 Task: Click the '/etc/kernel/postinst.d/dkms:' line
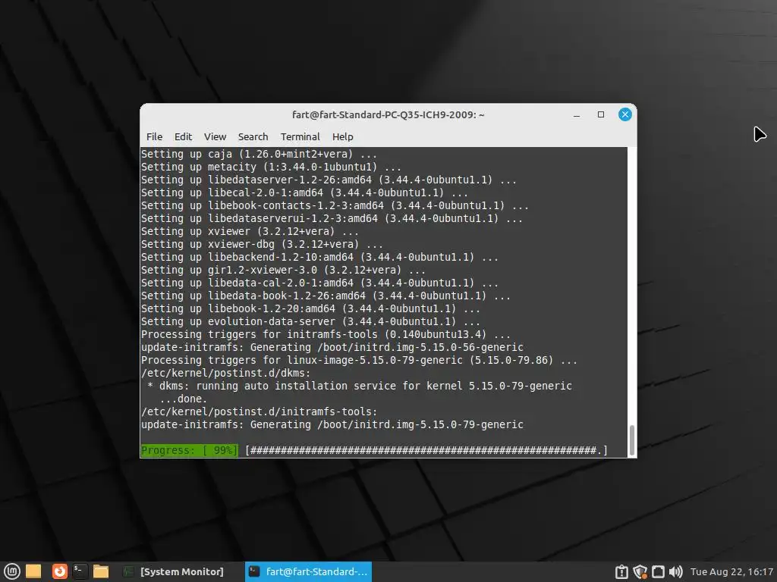pyautogui.click(x=225, y=373)
